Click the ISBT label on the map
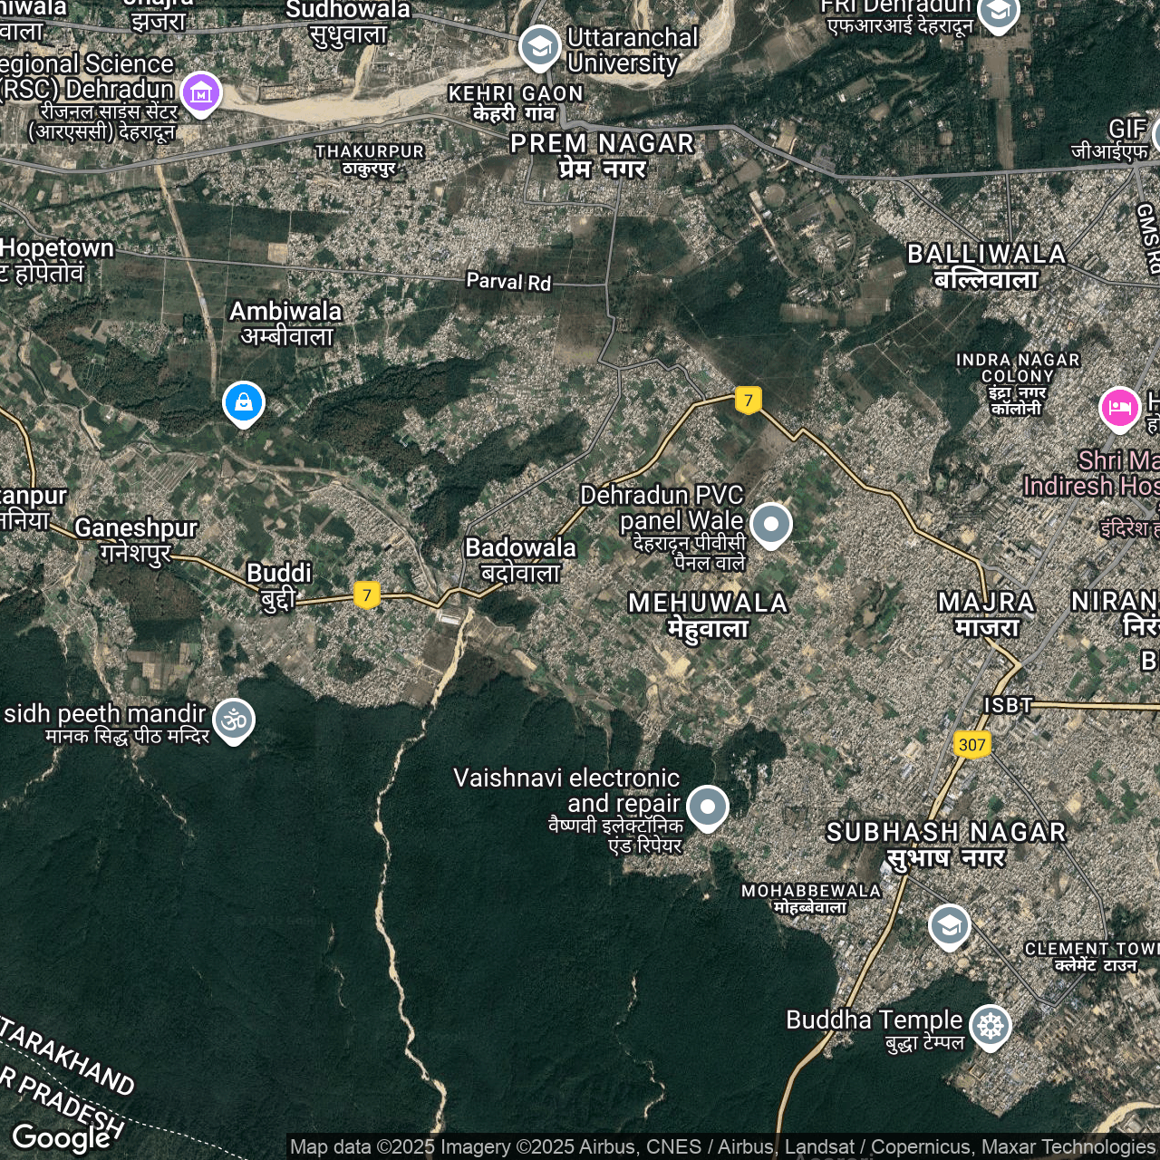Viewport: 1160px width, 1160px height. (x=1008, y=705)
